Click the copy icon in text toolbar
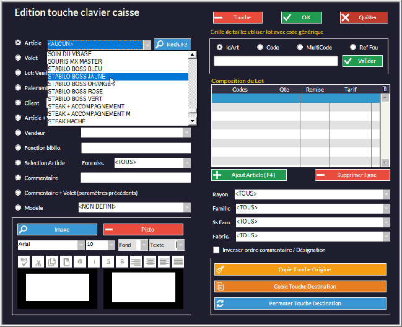This screenshot has height=327, width=402. tap(52, 262)
